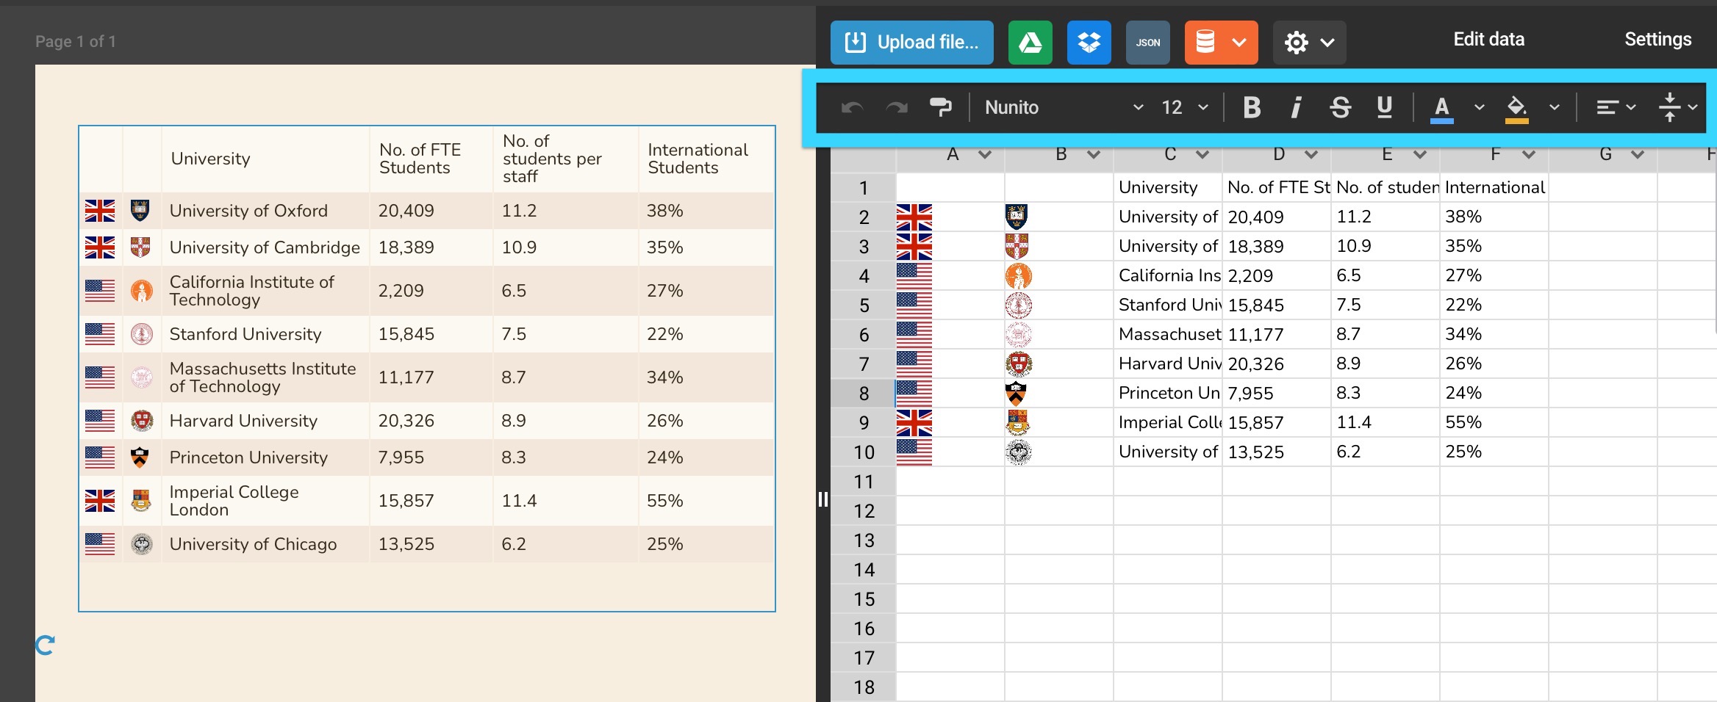
Task: Click the Google Drive import icon
Action: point(1030,43)
